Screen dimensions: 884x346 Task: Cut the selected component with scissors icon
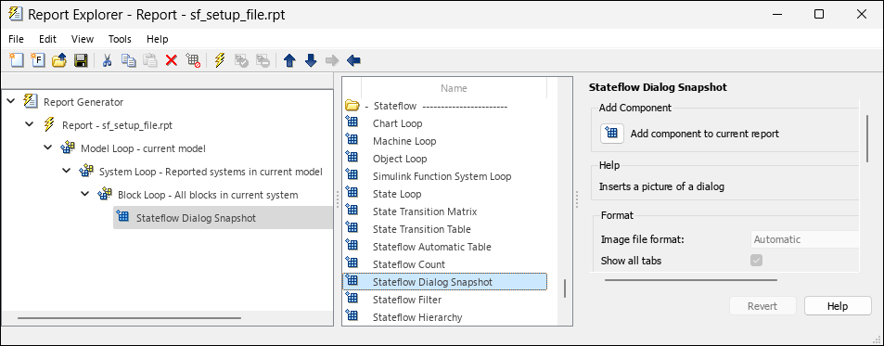coord(107,60)
